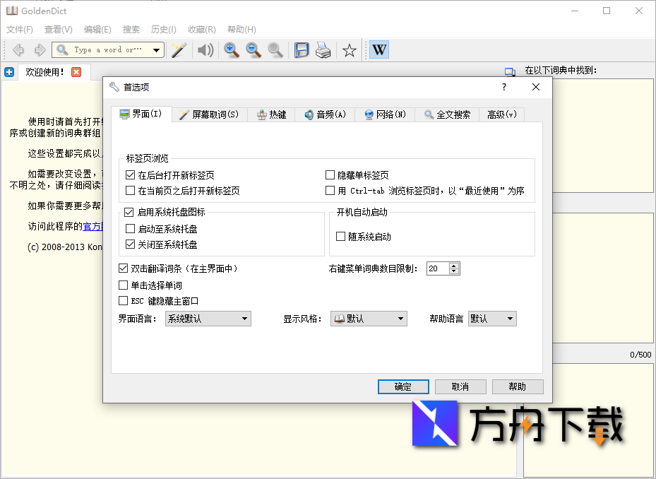
Task: Click the pronounce word speaker icon
Action: pos(204,49)
